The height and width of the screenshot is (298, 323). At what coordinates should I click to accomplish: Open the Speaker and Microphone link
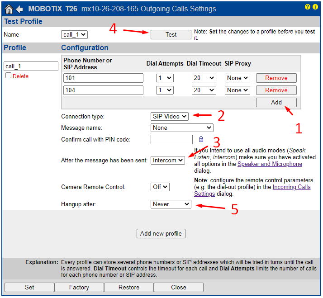[x=270, y=164]
